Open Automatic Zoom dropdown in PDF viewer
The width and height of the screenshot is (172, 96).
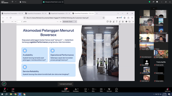[70, 22]
